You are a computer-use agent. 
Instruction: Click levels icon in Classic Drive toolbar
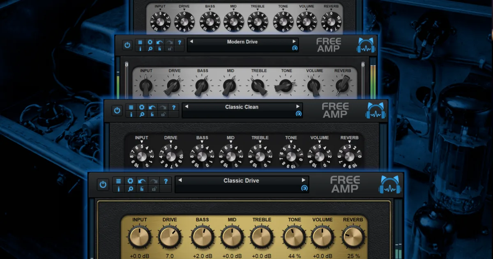pyautogui.click(x=142, y=189)
